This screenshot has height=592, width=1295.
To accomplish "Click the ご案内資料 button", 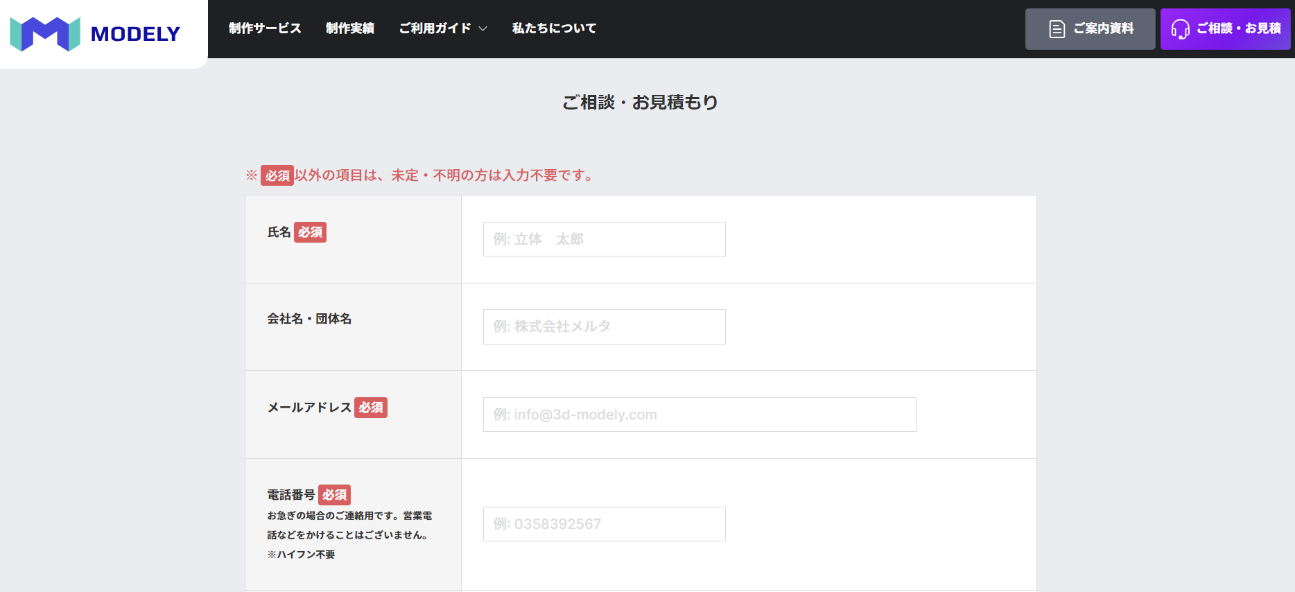I will coord(1090,29).
